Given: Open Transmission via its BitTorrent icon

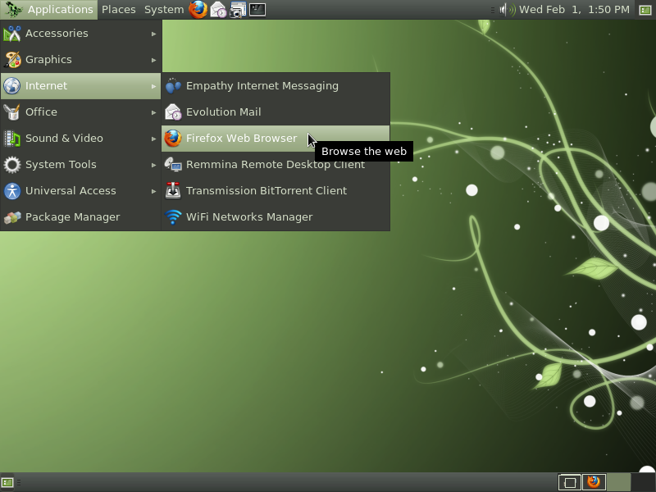Looking at the screenshot, I should (175, 190).
